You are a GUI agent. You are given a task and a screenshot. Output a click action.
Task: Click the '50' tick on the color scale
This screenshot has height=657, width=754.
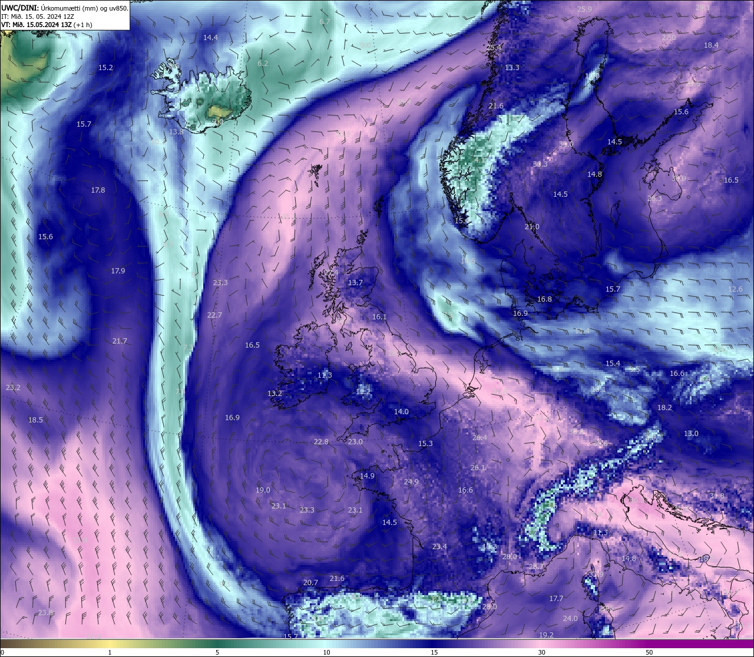point(649,652)
